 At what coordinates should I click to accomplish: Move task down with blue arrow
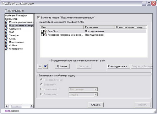click(45, 66)
